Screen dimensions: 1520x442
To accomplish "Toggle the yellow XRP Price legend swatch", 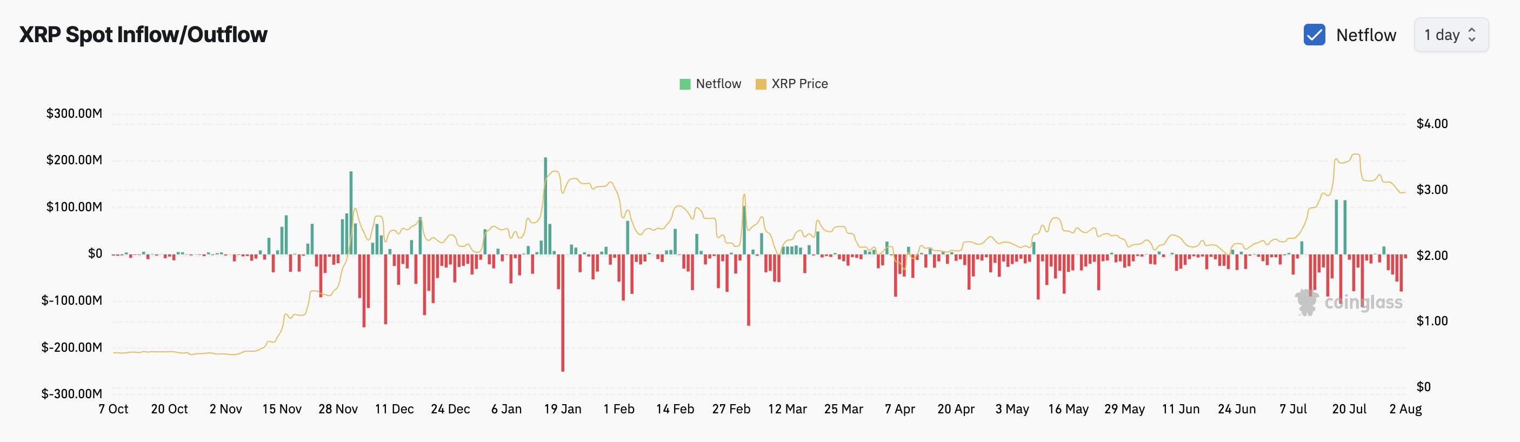I will tap(761, 84).
